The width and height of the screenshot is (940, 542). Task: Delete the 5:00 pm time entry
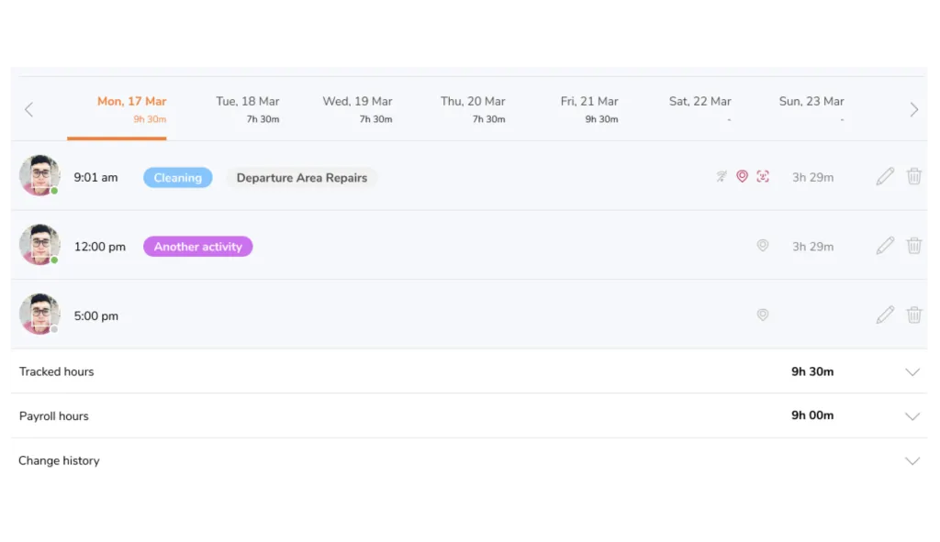tap(914, 315)
